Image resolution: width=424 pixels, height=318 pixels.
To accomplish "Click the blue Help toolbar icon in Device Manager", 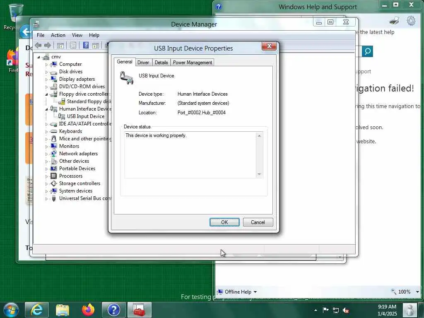I will [86, 45].
